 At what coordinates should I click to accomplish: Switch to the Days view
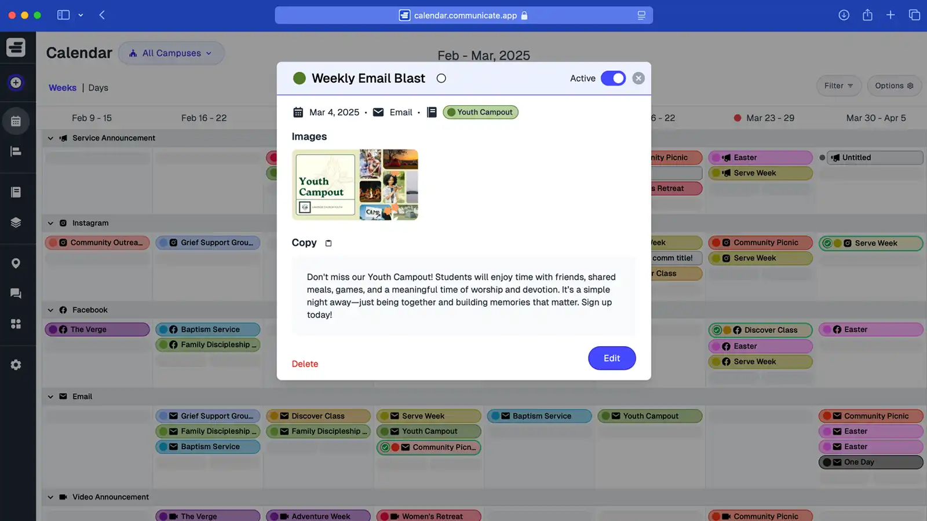pos(98,87)
